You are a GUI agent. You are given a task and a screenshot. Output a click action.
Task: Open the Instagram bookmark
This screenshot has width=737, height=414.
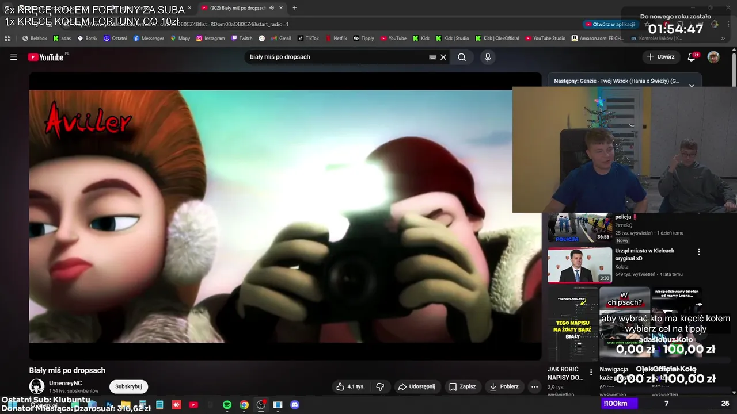pos(211,38)
